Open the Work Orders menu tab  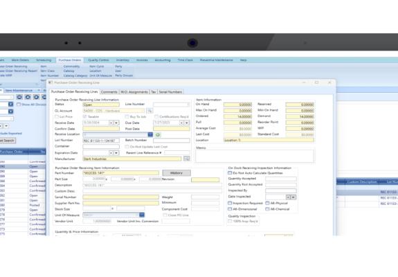tap(20, 60)
